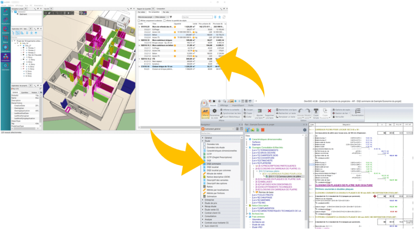Collapse all rows with blue up chevrons in report
This screenshot has width=414, height=230.
click(x=220, y=17)
